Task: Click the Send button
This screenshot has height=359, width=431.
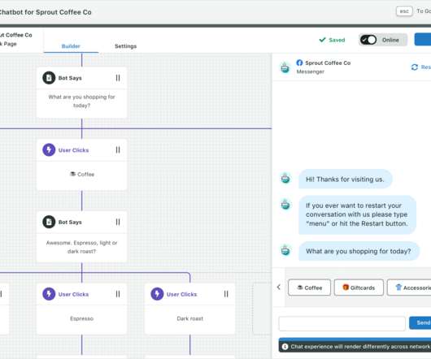Action: [420, 322]
